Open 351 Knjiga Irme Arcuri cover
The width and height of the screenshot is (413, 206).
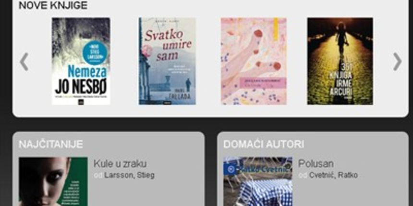tap(340, 61)
